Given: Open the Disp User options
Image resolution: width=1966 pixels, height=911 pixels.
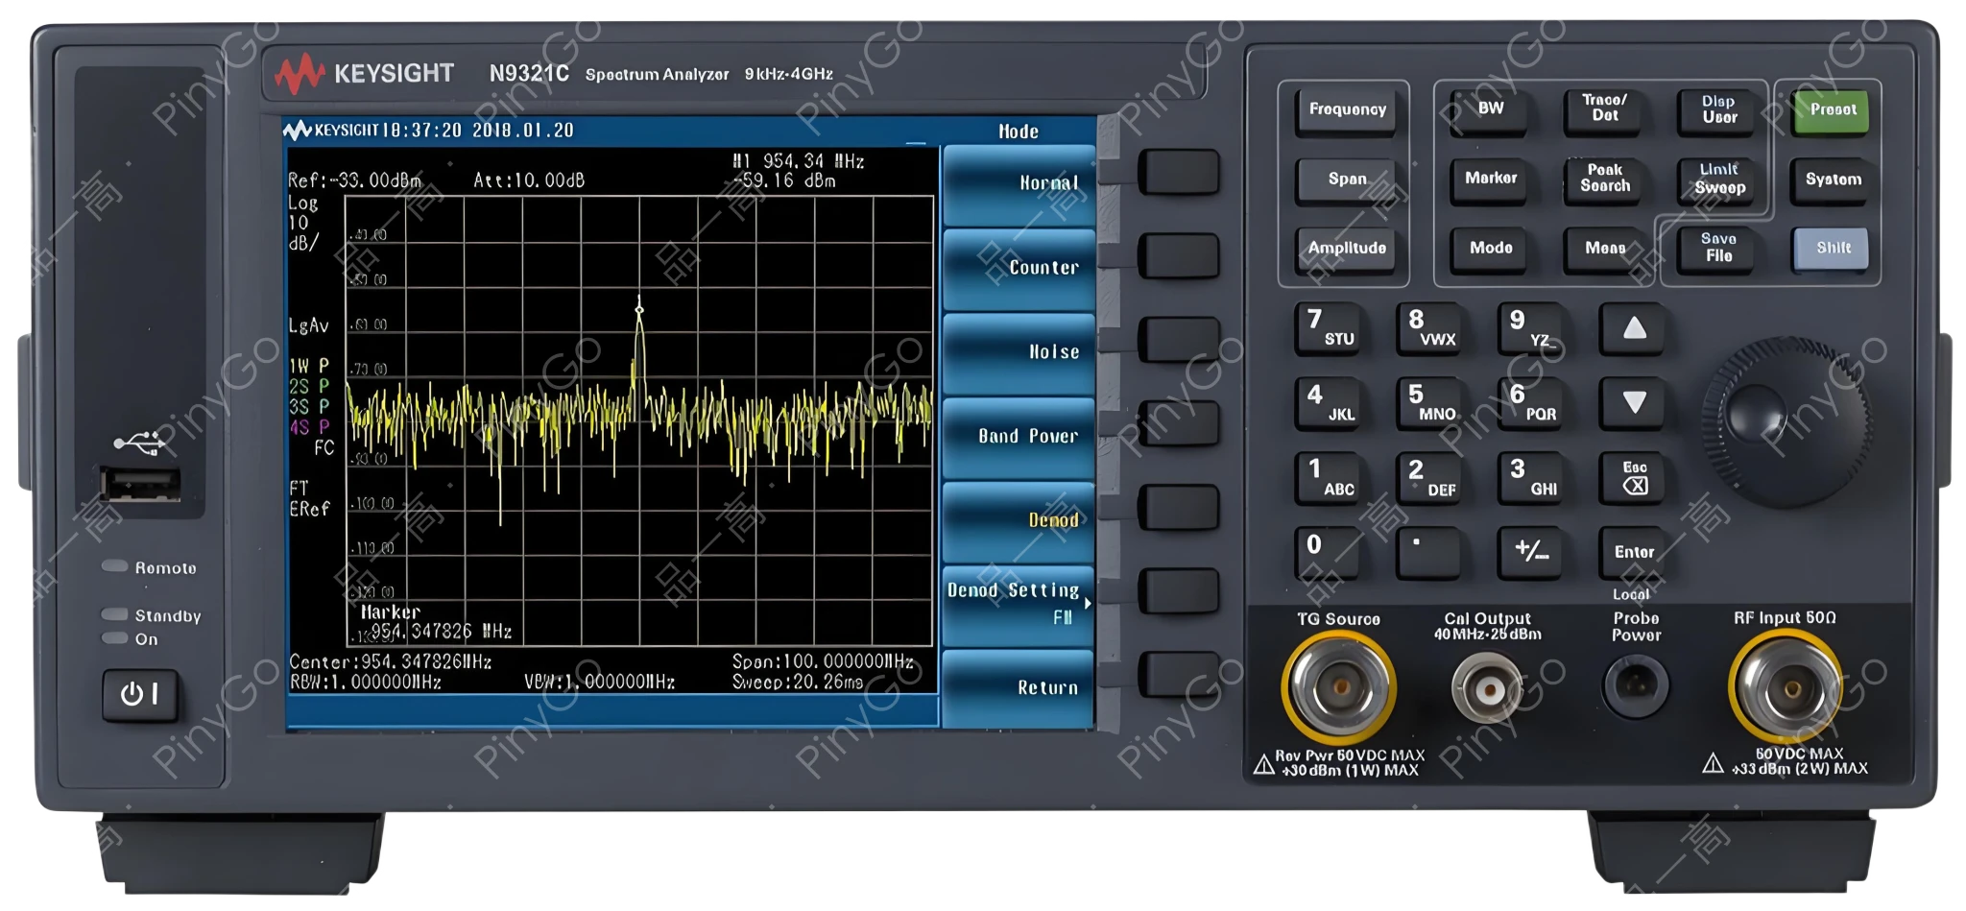Looking at the screenshot, I should click(1717, 111).
